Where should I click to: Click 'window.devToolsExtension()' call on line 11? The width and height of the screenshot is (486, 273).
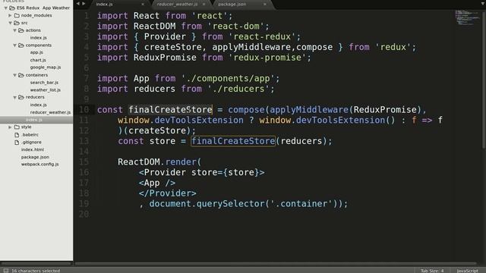(327, 120)
